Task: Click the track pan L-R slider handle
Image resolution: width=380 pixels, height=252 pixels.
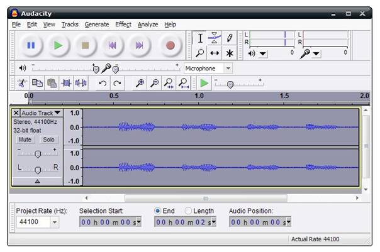Action: pos(38,170)
